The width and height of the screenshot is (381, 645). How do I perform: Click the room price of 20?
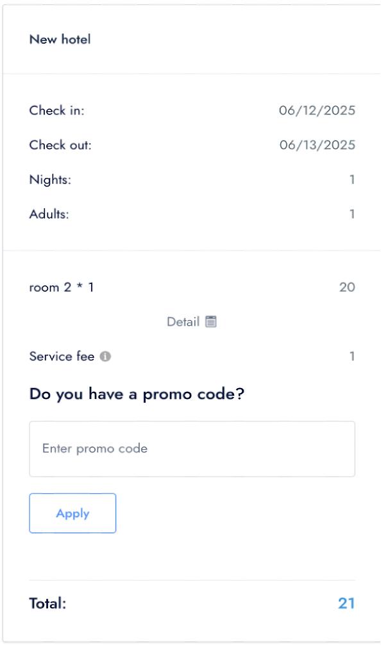coord(347,287)
